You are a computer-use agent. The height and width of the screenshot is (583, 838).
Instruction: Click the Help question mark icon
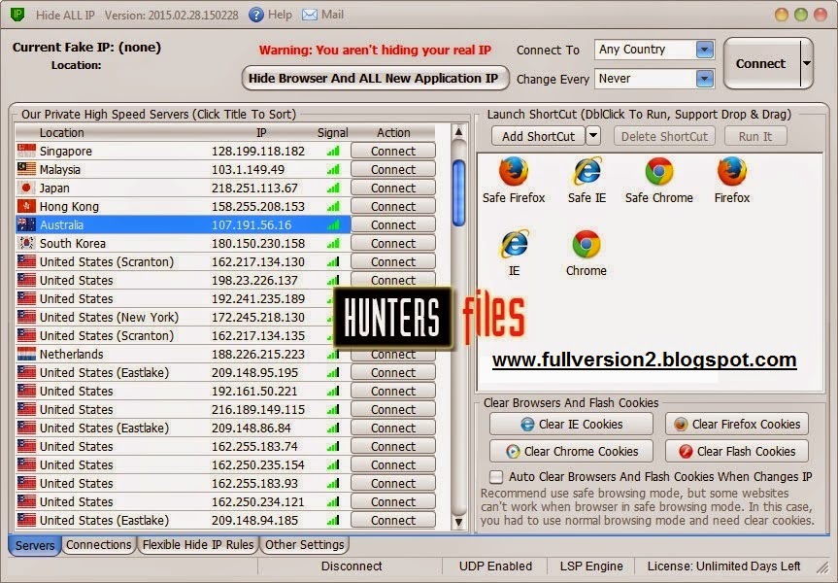(256, 15)
